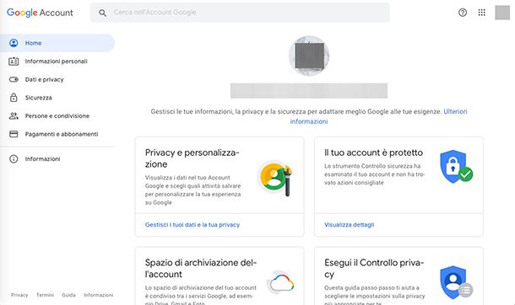Click the Home person icon in sidebar

(x=14, y=43)
